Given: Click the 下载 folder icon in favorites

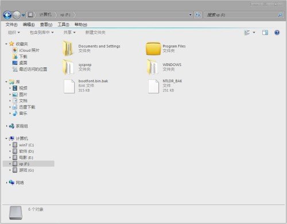Looking at the screenshot, I should pos(15,56).
